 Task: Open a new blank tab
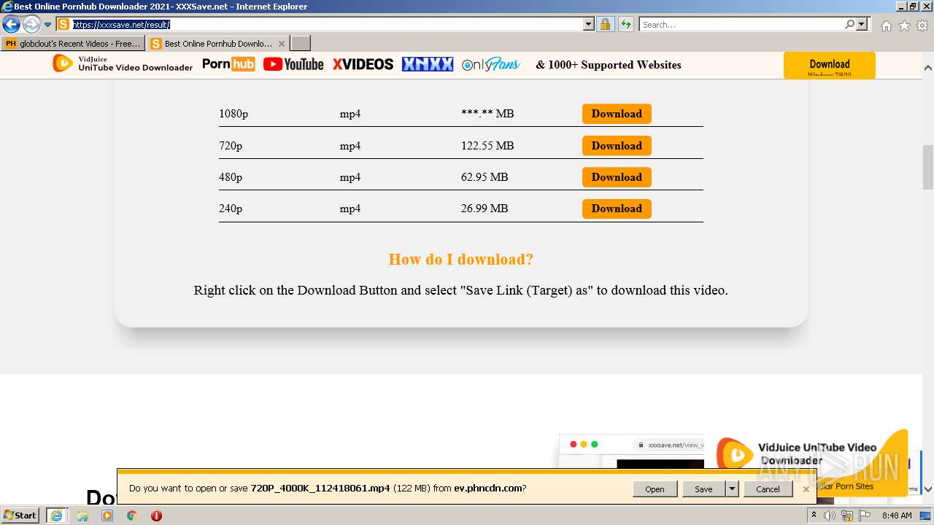tap(301, 44)
